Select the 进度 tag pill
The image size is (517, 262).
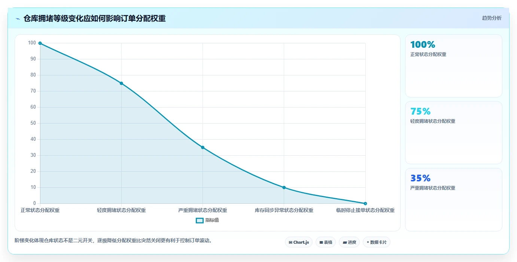pos(349,242)
